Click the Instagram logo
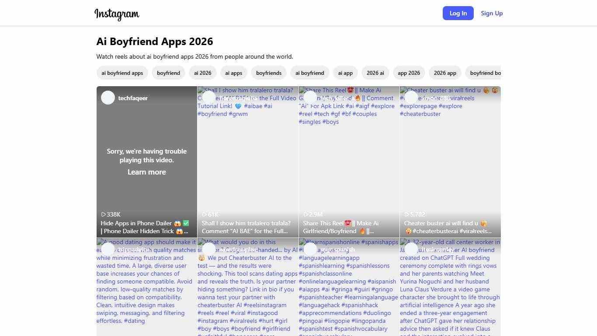 tap(117, 14)
